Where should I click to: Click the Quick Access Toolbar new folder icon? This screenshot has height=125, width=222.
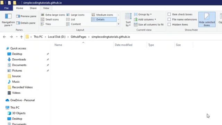15,3
